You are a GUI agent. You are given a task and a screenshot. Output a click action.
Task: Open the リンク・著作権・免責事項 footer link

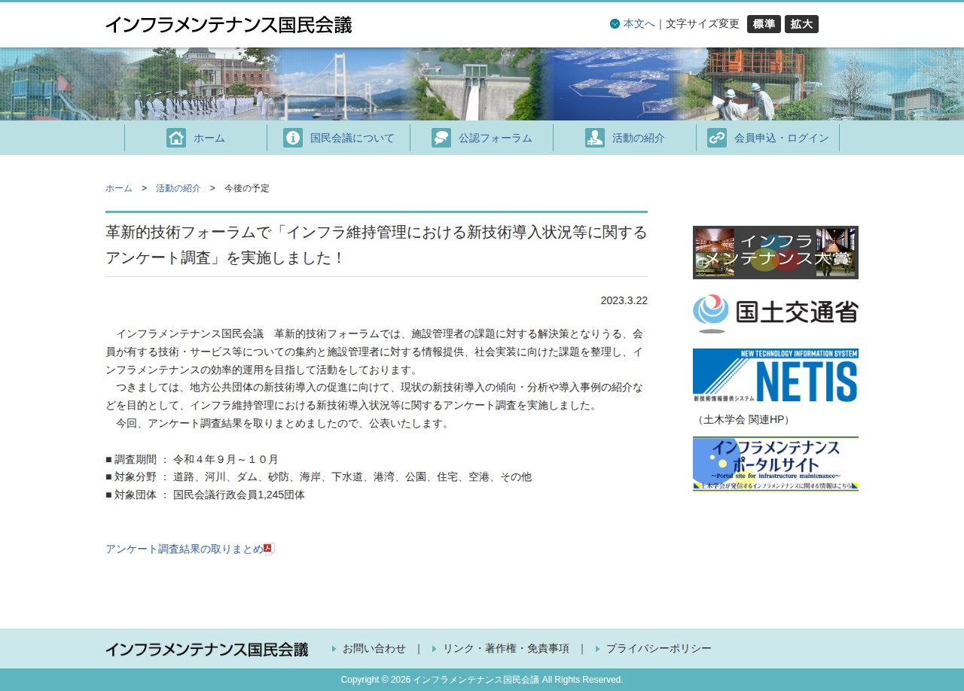click(506, 648)
